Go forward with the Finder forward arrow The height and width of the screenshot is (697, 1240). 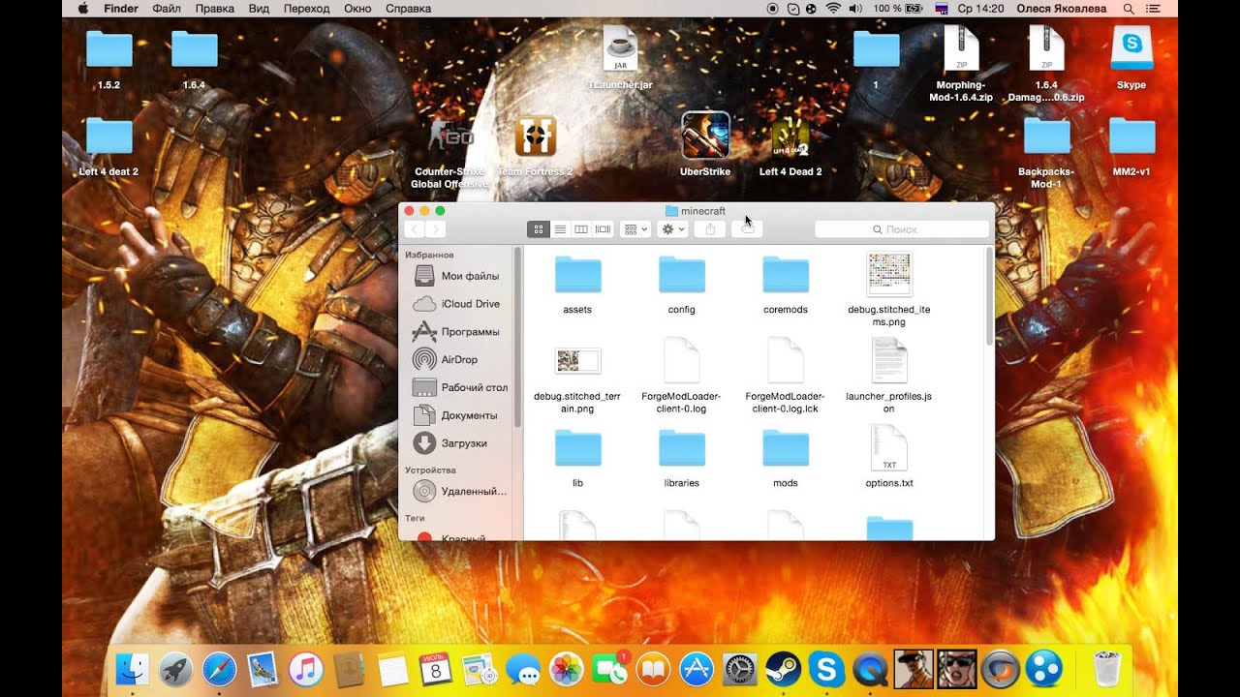click(x=436, y=229)
